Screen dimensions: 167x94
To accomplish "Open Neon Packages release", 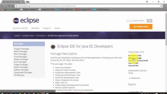I will [x=21, y=51].
